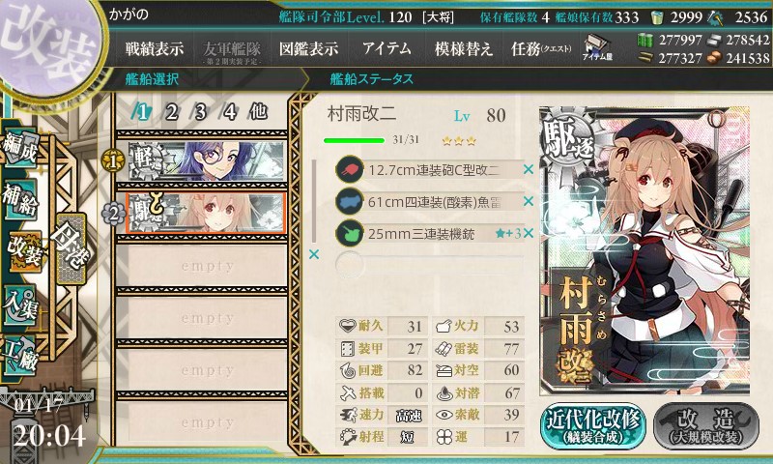Screen dimensions: 773x464
Task: Click the red main gun equipment icon
Action: [x=349, y=169]
